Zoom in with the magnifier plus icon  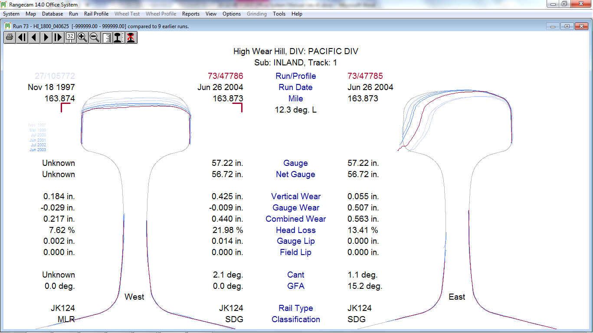pos(82,38)
